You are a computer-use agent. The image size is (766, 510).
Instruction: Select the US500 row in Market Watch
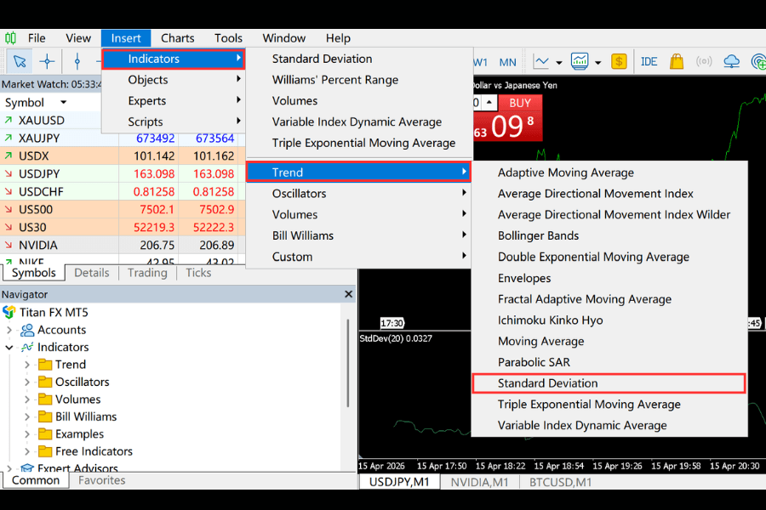coord(120,209)
